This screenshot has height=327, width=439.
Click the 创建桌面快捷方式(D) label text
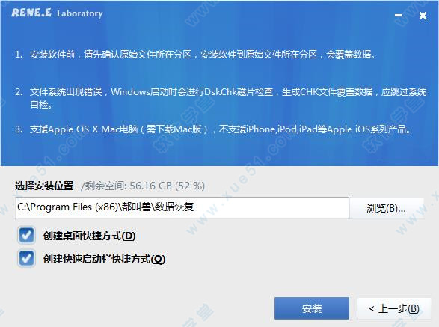(x=89, y=236)
